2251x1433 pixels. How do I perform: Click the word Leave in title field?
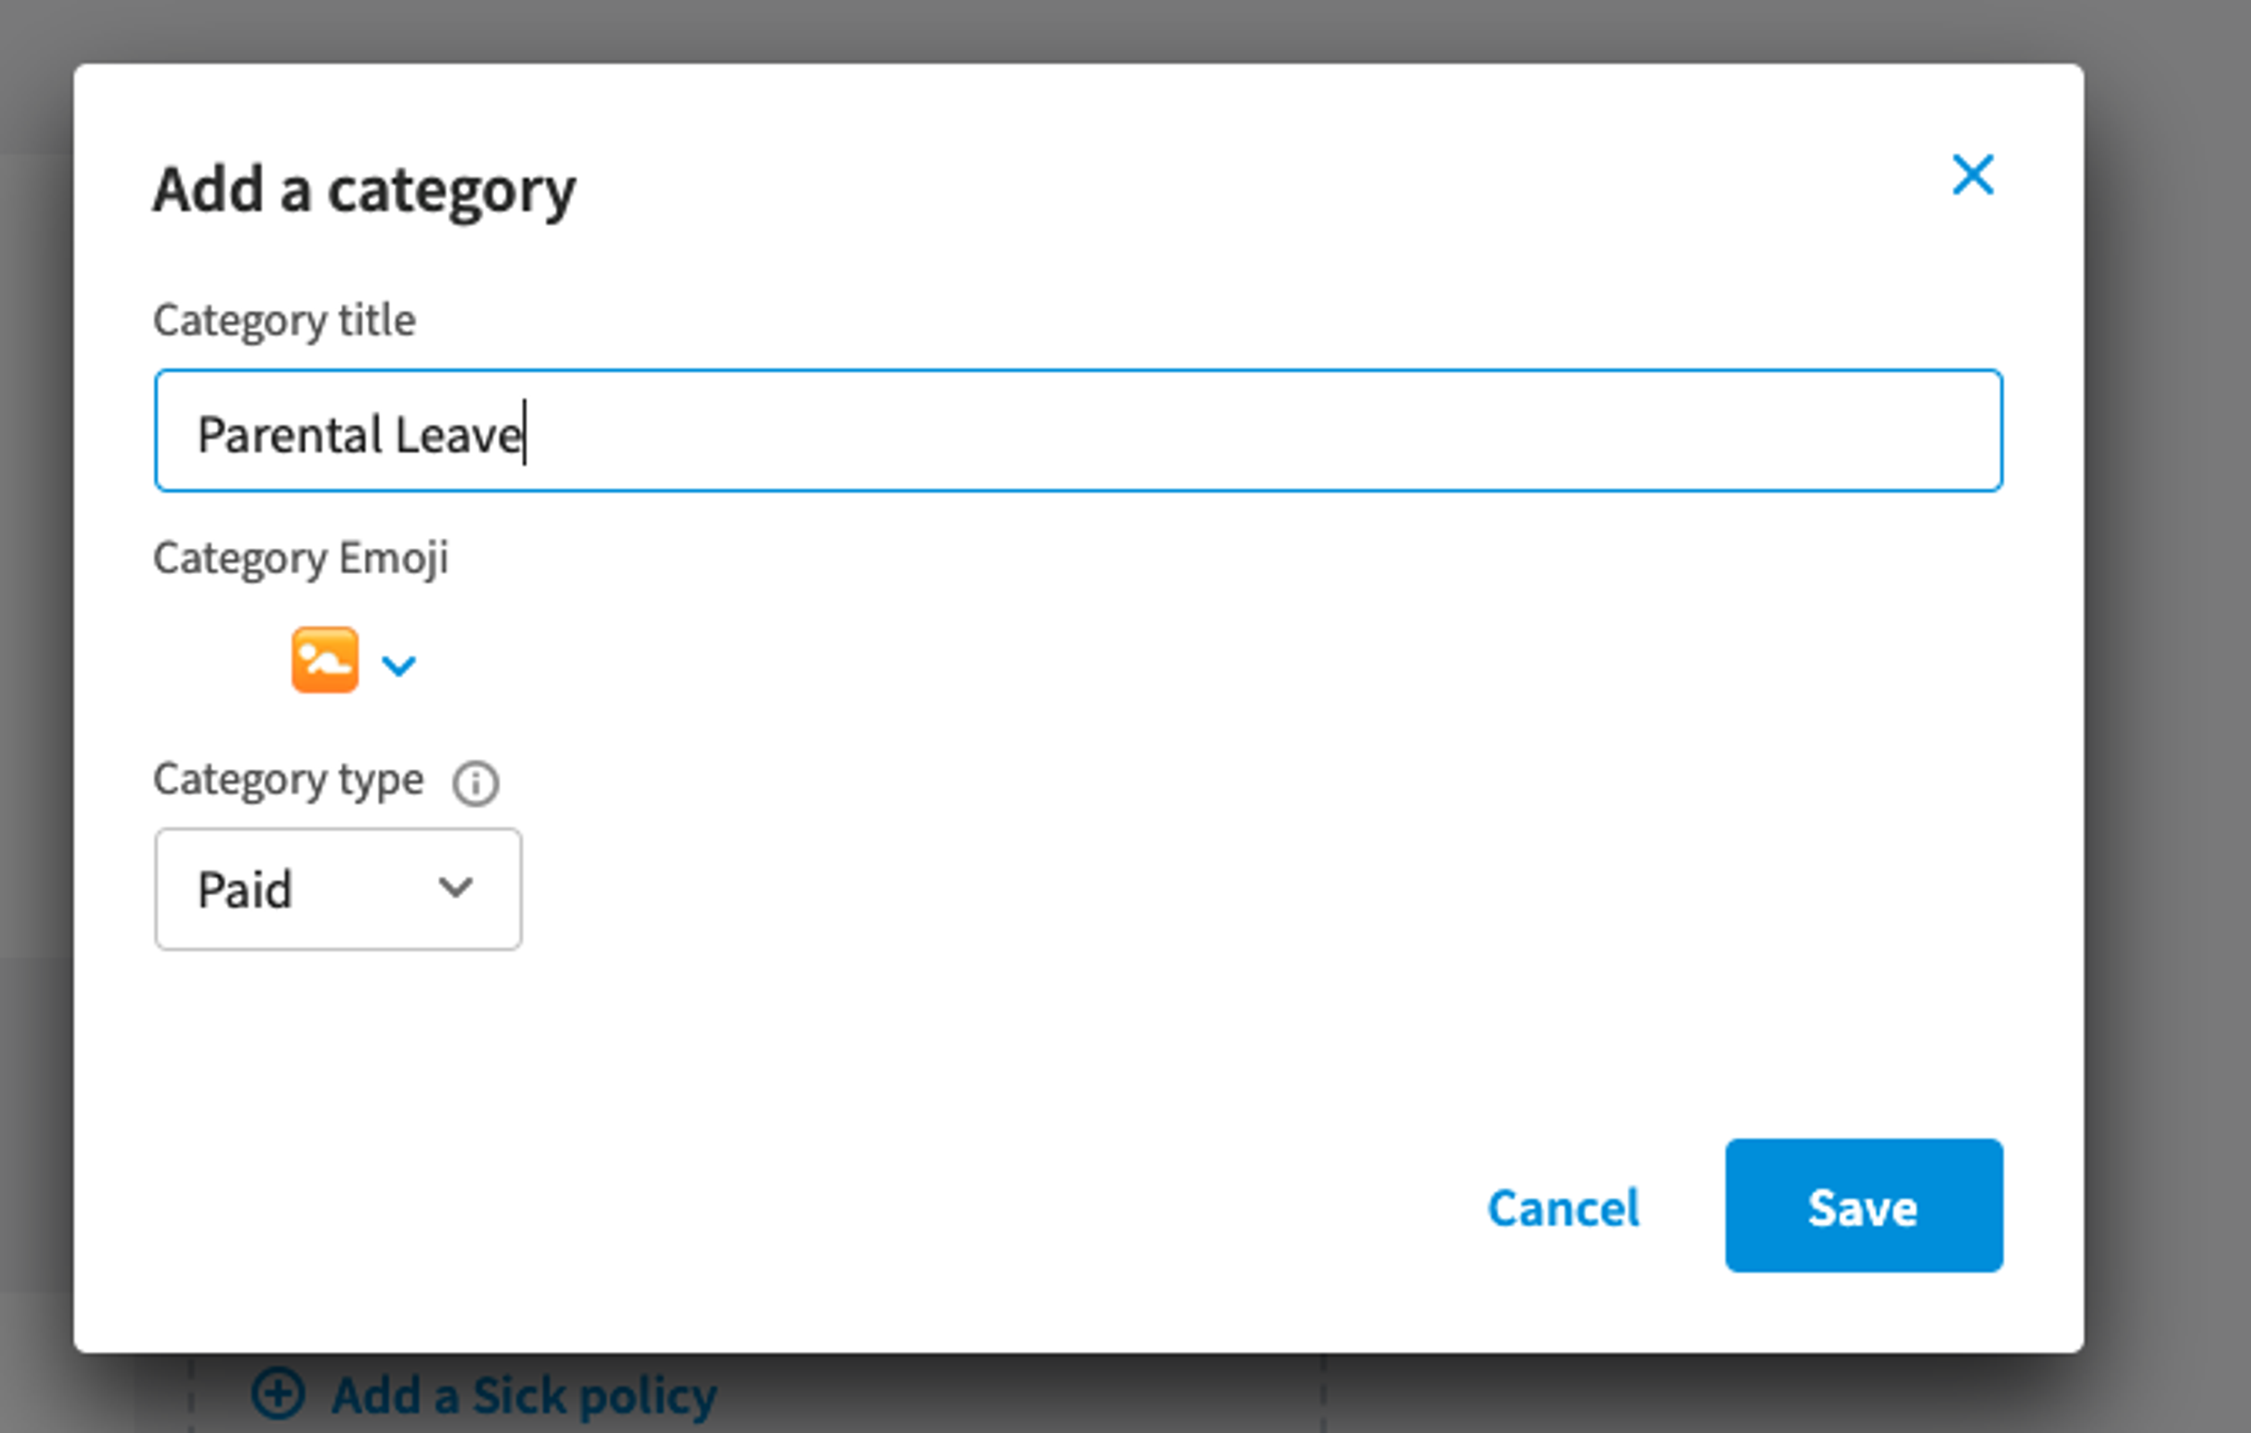[457, 435]
